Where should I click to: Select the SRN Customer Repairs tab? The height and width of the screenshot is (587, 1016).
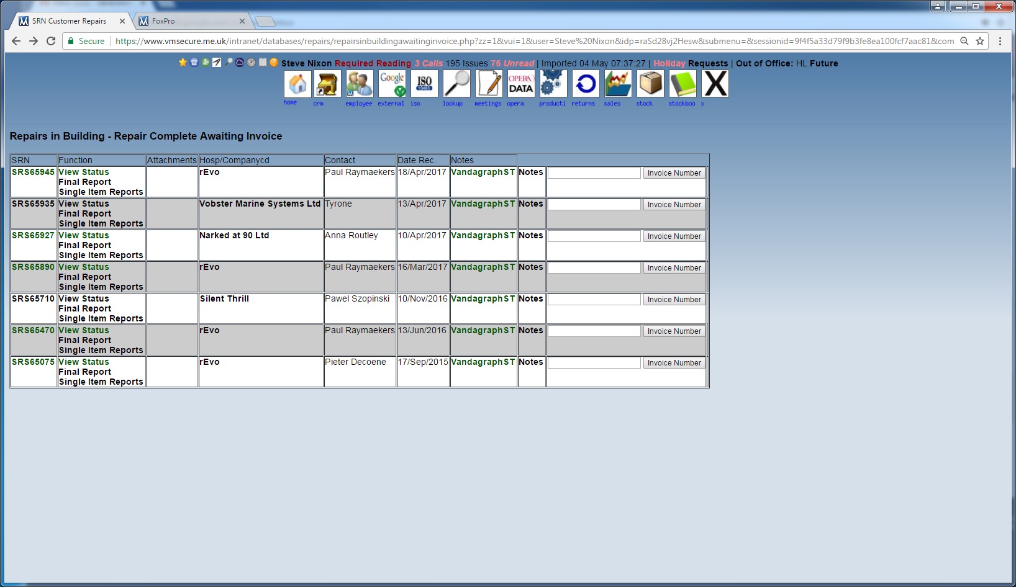click(69, 21)
